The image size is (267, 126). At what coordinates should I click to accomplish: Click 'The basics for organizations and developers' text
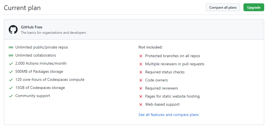pyautogui.click(x=53, y=33)
